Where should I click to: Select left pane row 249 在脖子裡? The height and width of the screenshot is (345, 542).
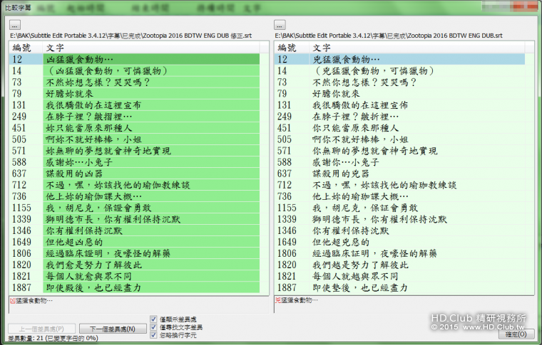tap(135, 116)
